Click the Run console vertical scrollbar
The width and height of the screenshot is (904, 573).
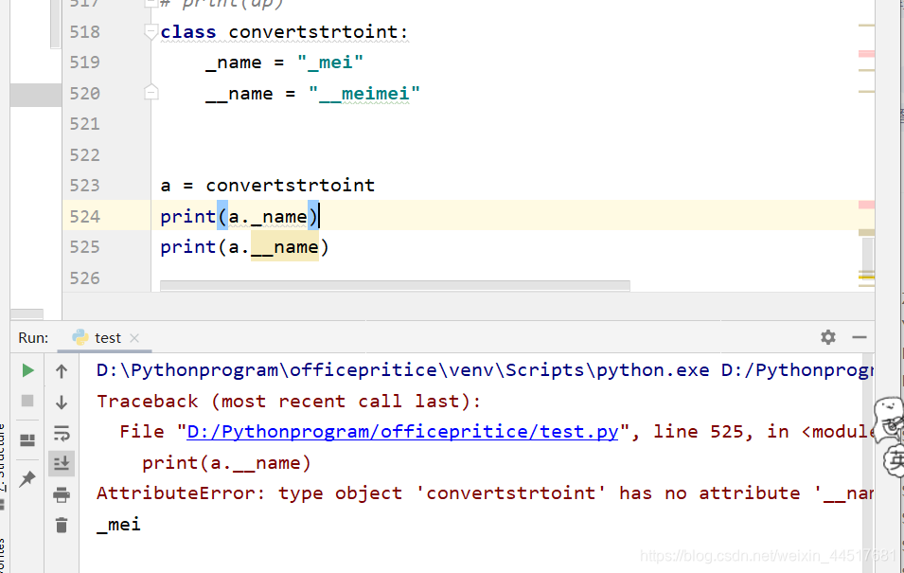(x=868, y=461)
